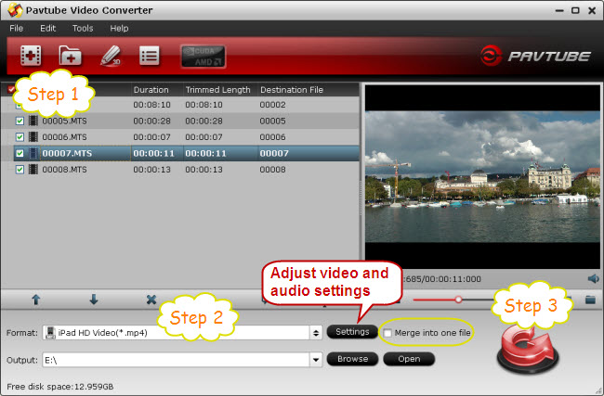Select the 00007.MTS file name
Image resolution: width=604 pixels, height=396 pixels.
pyautogui.click(x=67, y=153)
